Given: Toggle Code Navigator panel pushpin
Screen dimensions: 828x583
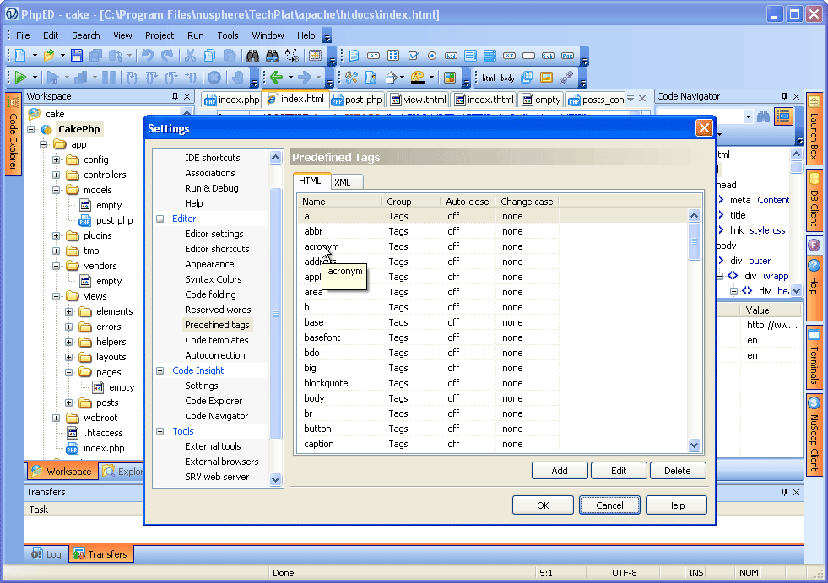Looking at the screenshot, I should (784, 96).
